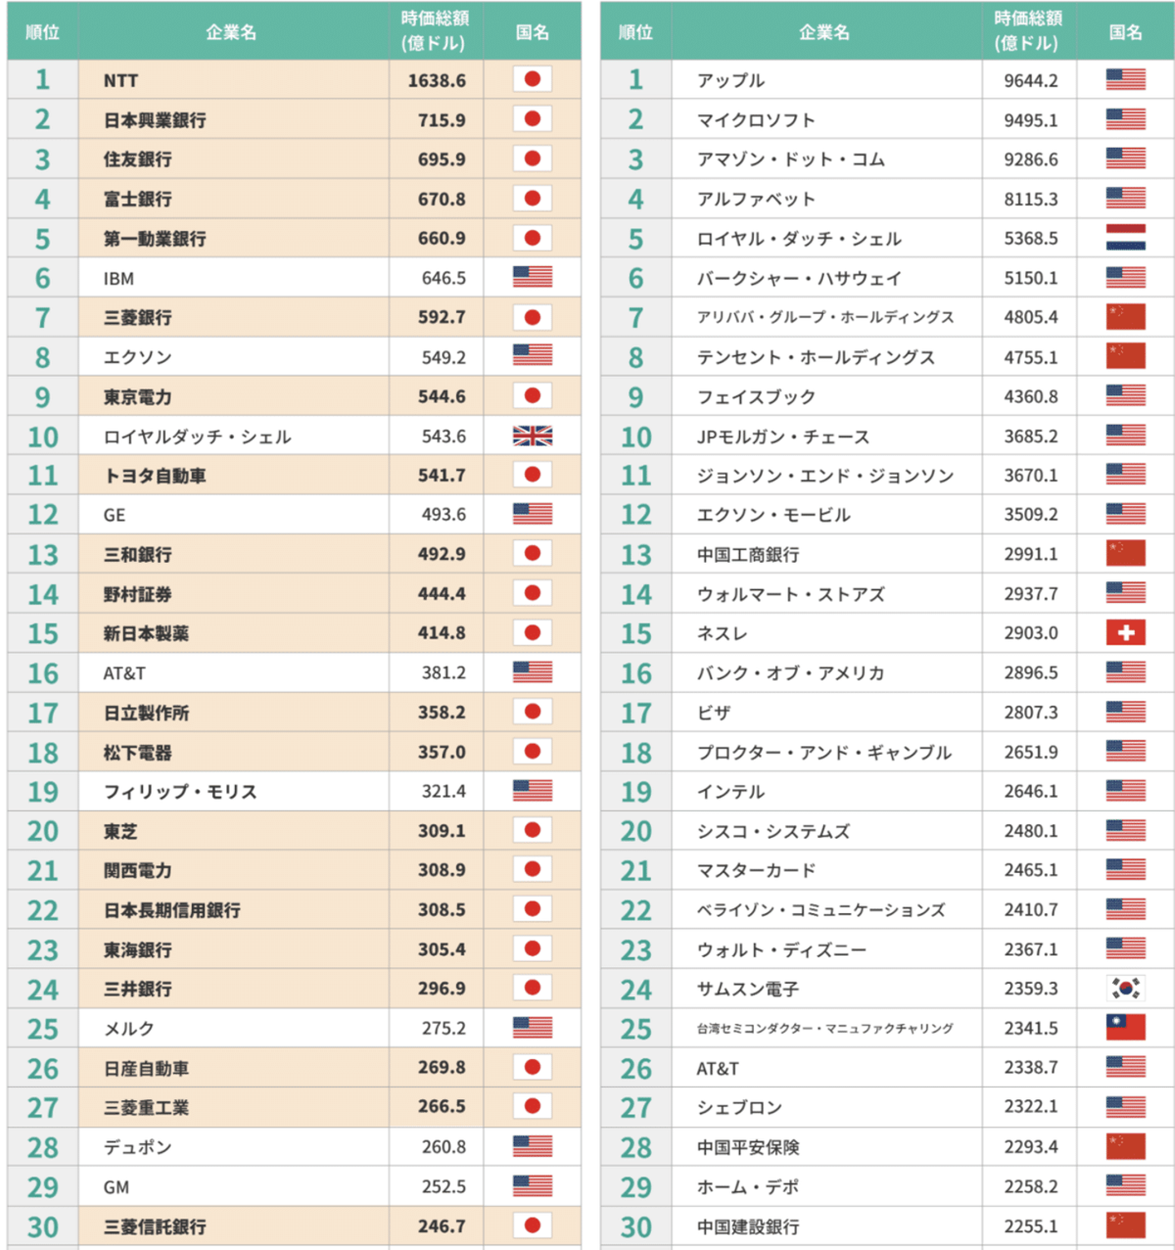The height and width of the screenshot is (1250, 1175).
Task: Click the Taiwan flag icon
Action: 1126,1027
